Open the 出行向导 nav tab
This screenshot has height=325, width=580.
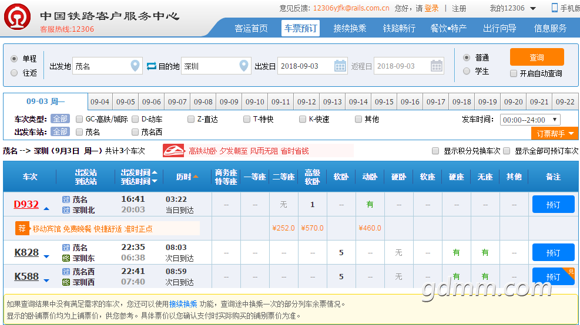[499, 28]
